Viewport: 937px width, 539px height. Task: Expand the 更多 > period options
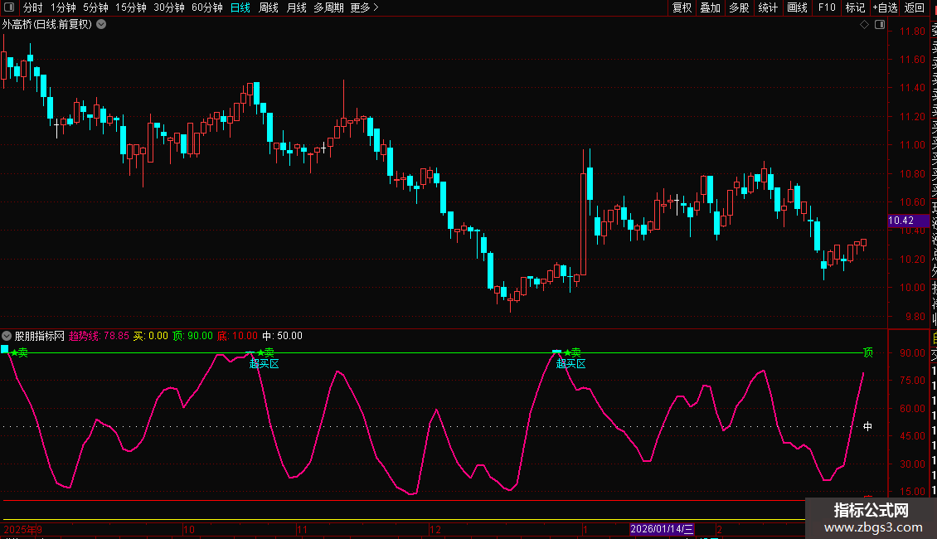click(365, 7)
